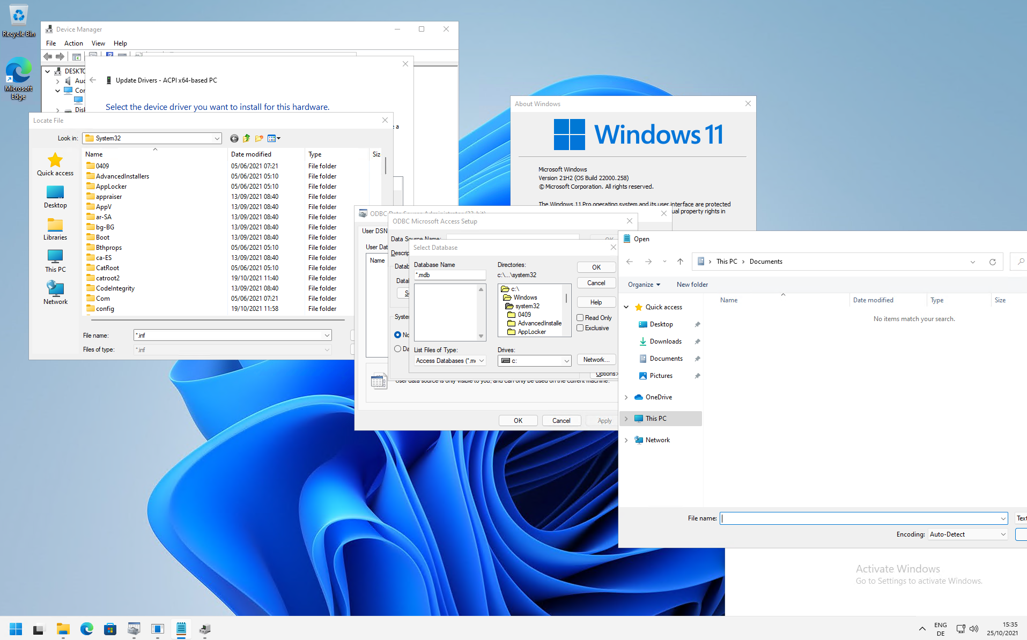The height and width of the screenshot is (640, 1027).
Task: Expand This PC in Open dialog tree
Action: tap(626, 419)
